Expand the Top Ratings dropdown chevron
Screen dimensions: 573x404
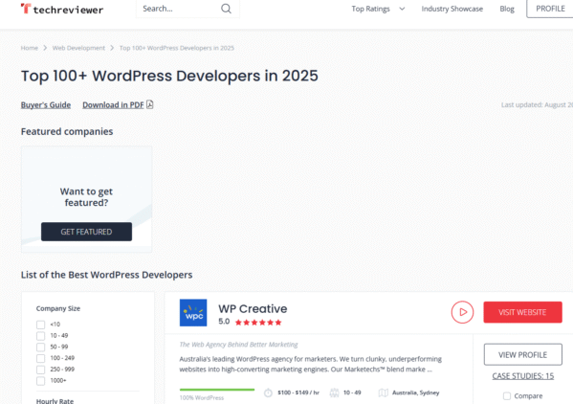point(402,9)
